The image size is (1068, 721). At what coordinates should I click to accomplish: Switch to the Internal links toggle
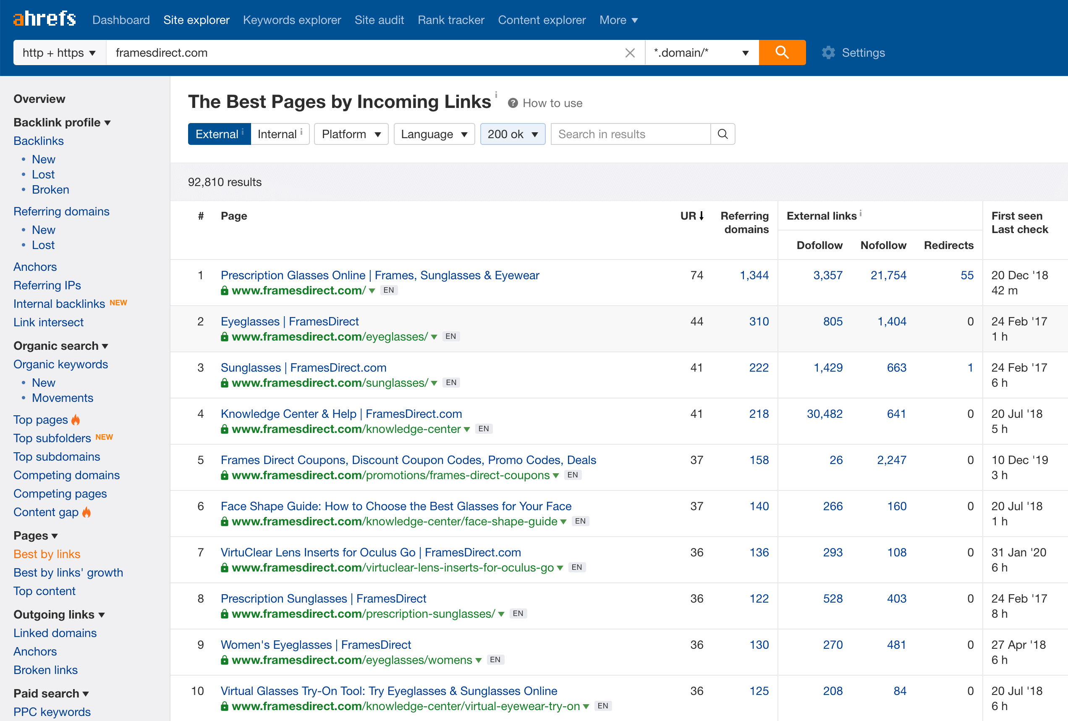[x=280, y=134]
